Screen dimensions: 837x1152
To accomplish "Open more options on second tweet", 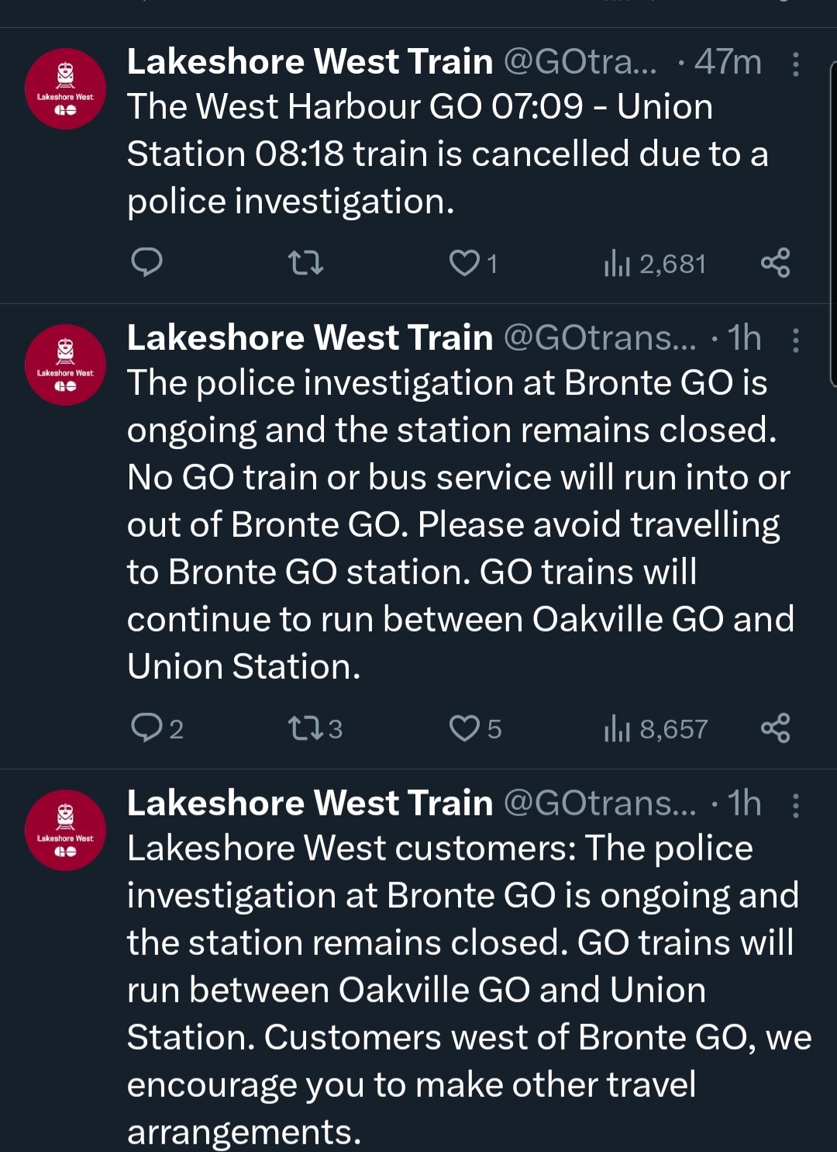I will 795,340.
